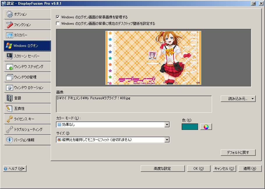The height and width of the screenshot is (189, 265).
Task: Enable setting current desktop wallpaper as logon background
Action: click(x=57, y=24)
